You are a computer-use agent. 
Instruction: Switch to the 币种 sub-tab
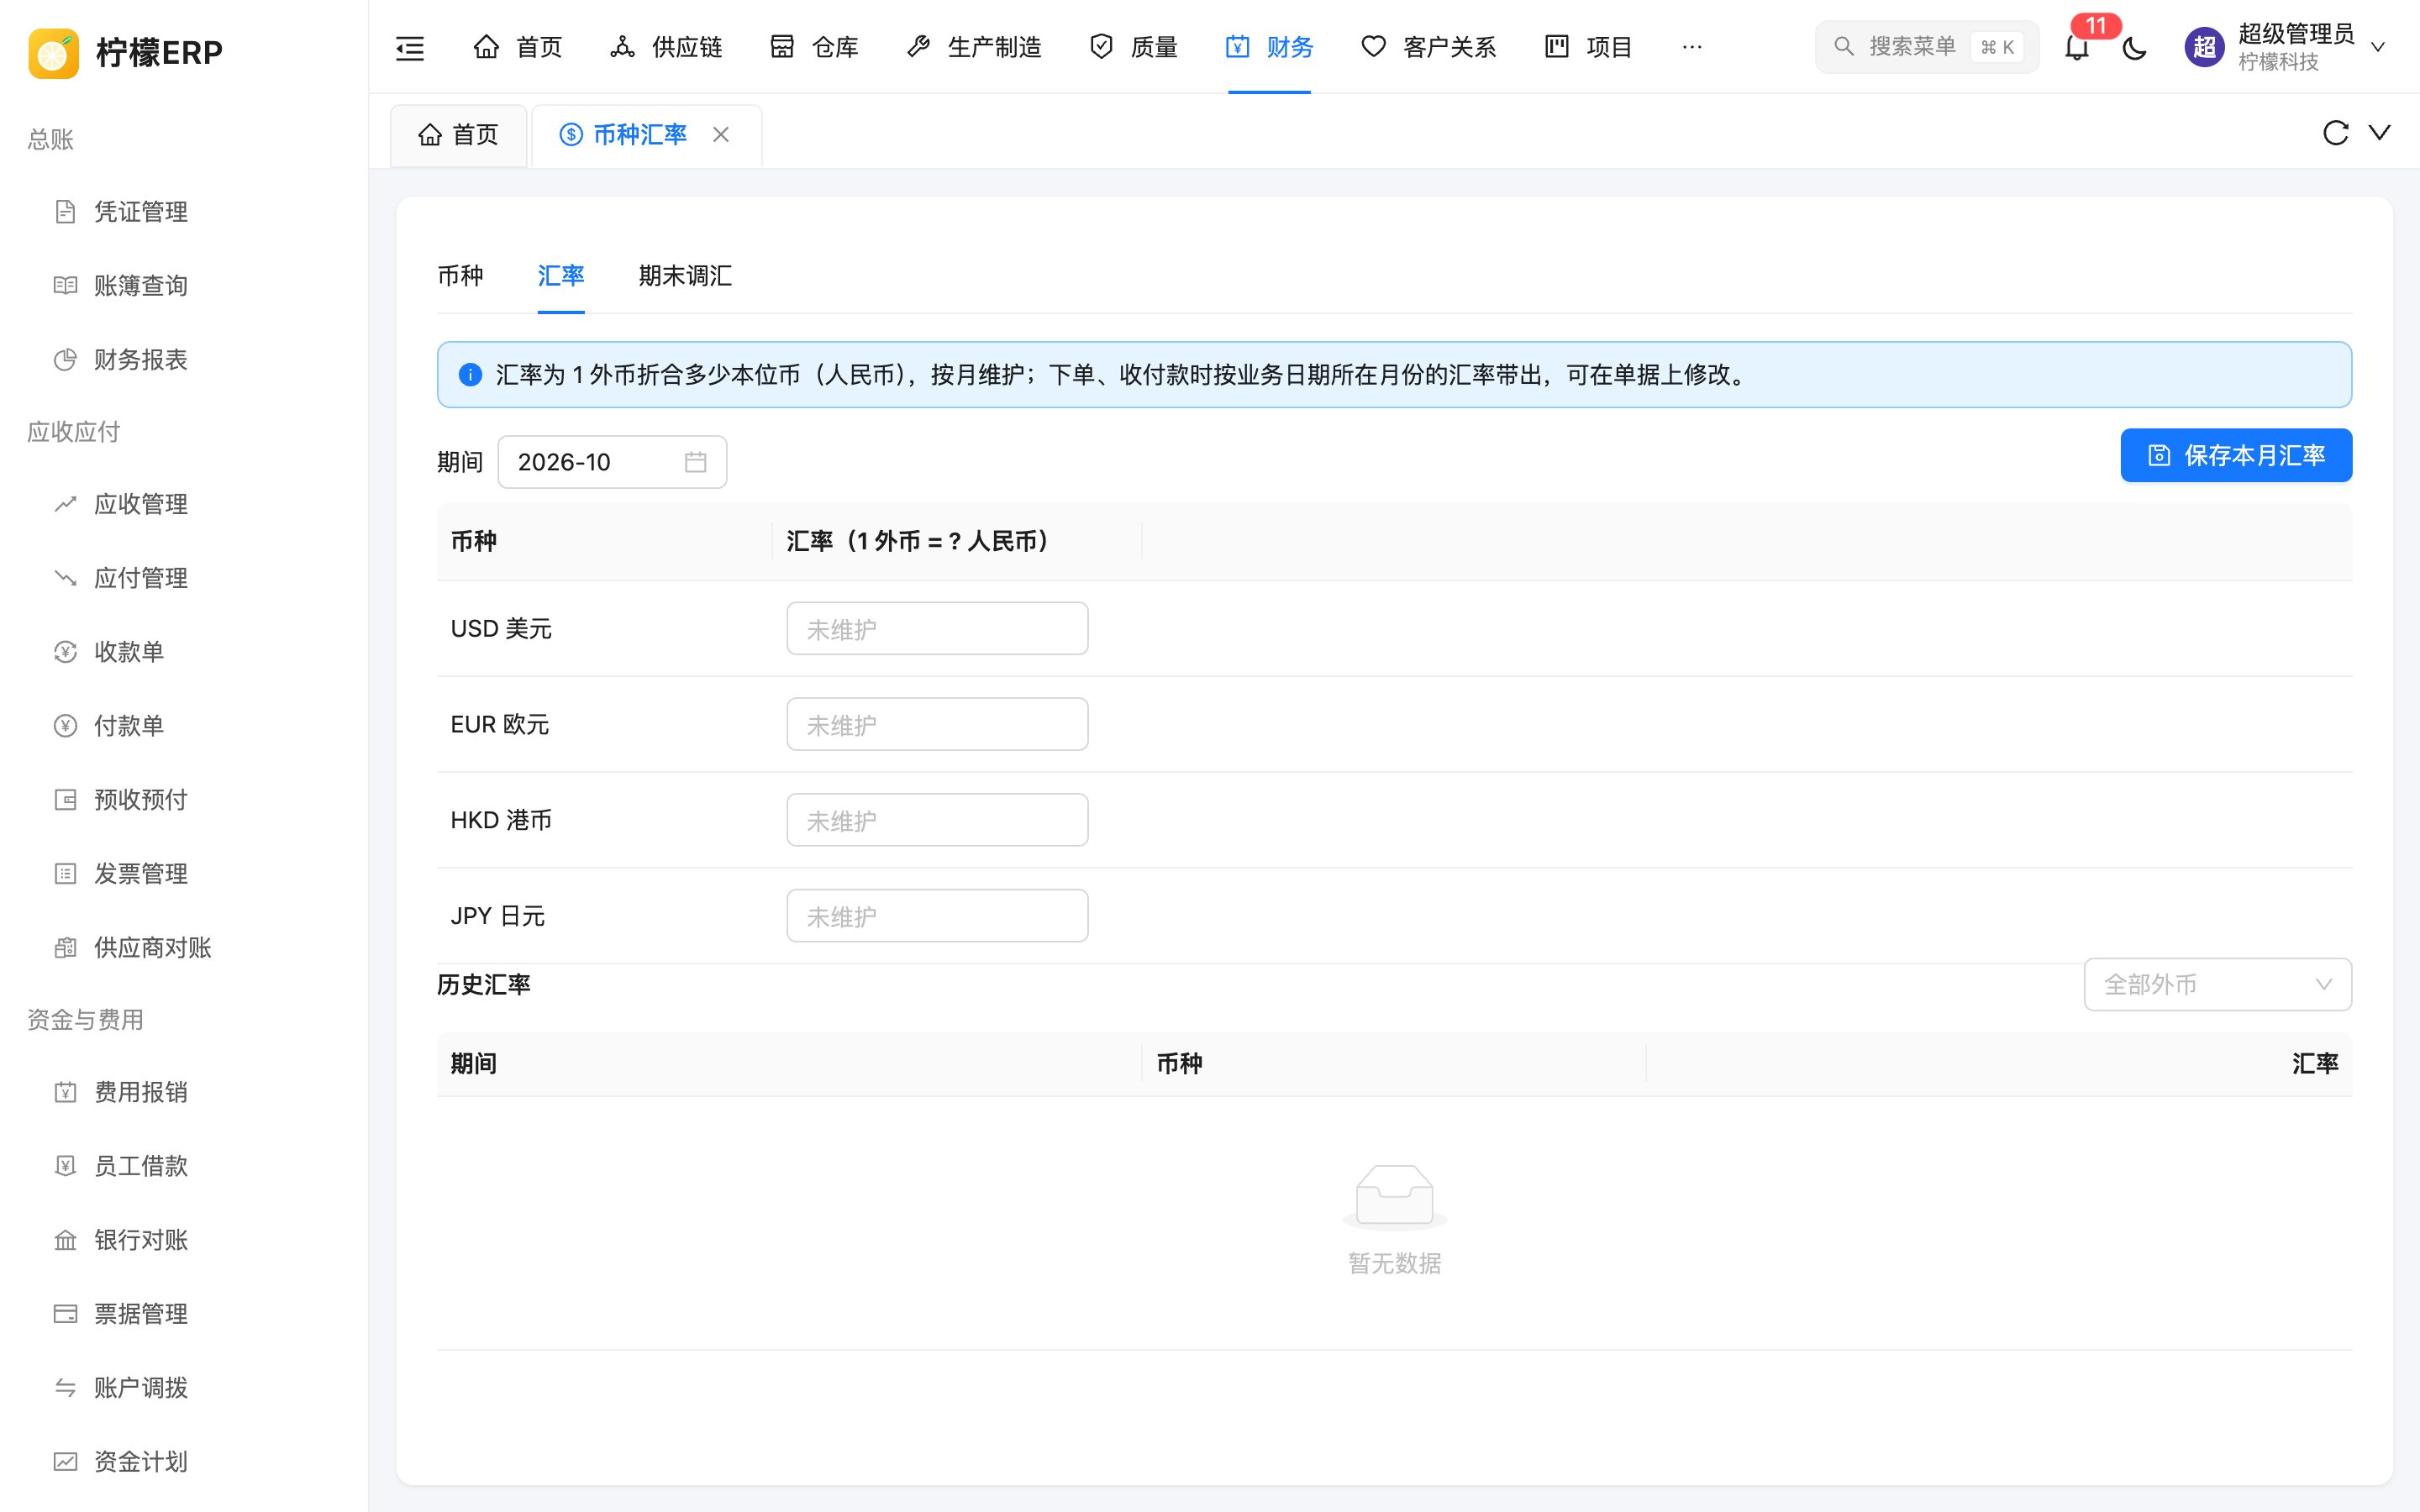[460, 276]
